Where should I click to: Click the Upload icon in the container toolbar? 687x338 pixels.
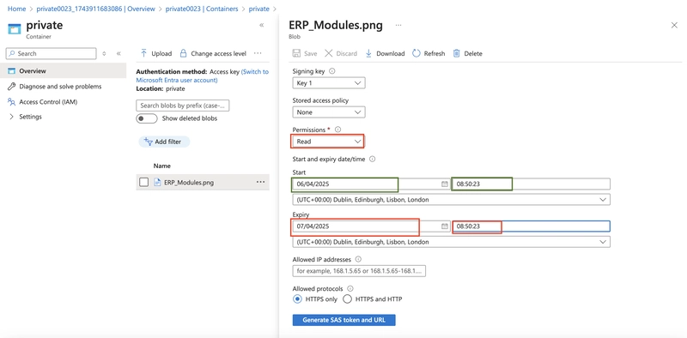(143, 53)
